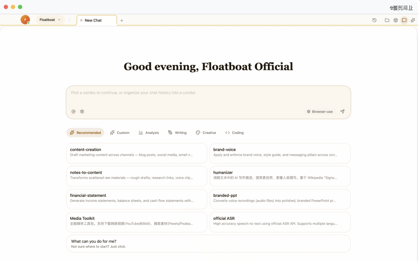Click the Chrome browser icon in top bar
Image resolution: width=420 pixels, height=261 pixels.
(x=395, y=20)
